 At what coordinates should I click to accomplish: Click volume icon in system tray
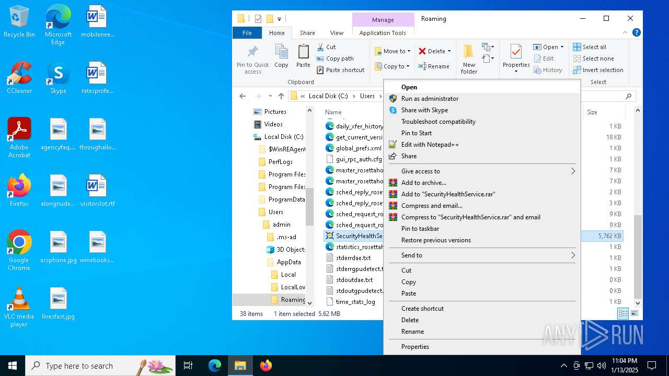click(x=602, y=366)
